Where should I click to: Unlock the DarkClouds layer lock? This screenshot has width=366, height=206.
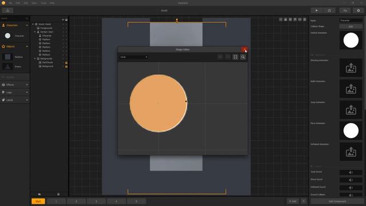coord(66,62)
